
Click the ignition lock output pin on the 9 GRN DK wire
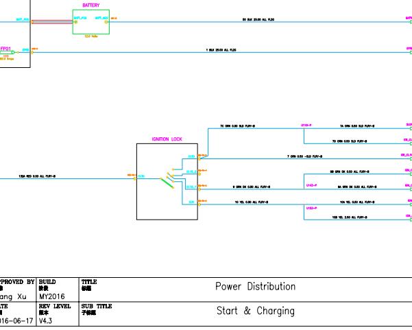click(x=199, y=189)
